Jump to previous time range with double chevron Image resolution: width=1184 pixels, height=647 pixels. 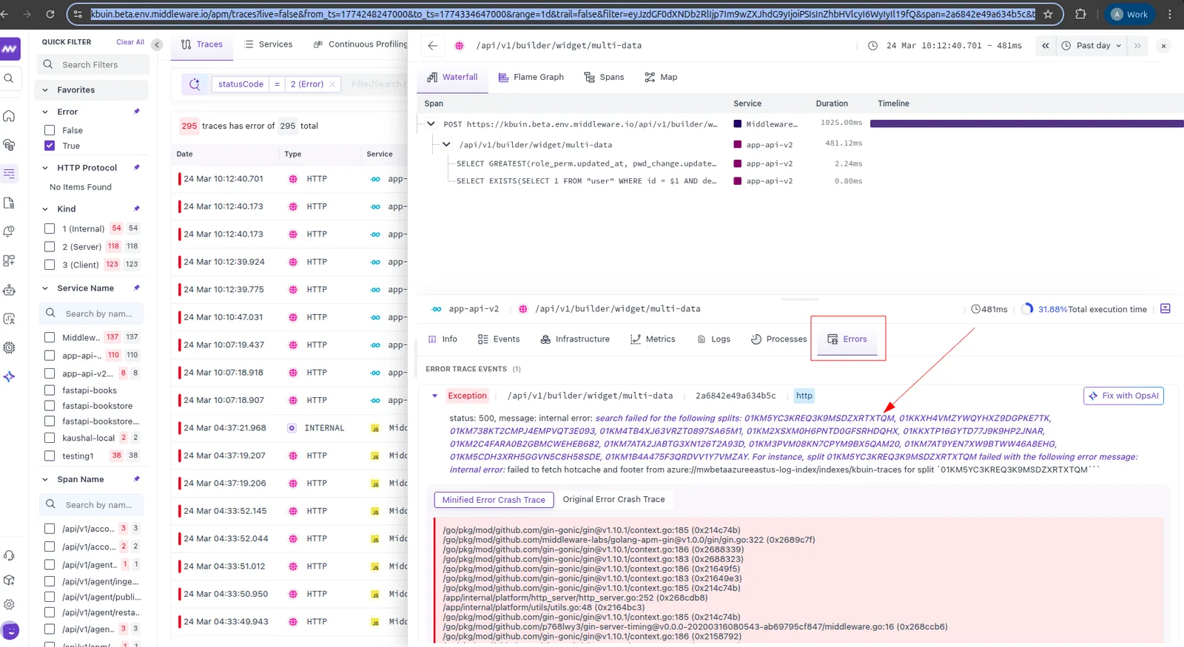(1046, 46)
